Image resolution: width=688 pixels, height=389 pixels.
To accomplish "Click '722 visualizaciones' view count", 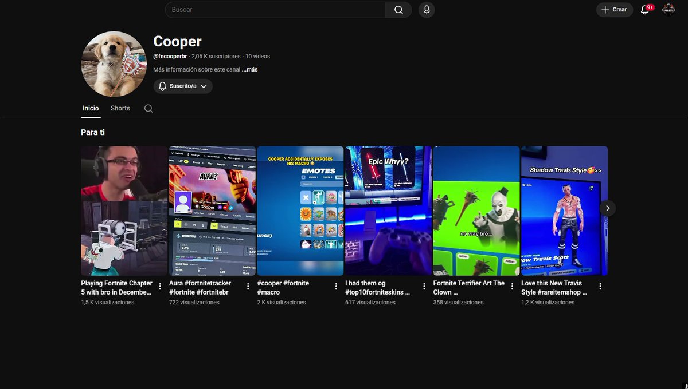I will 194,302.
